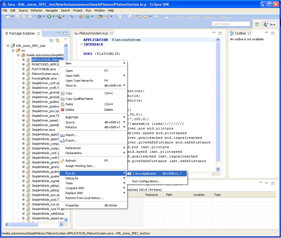The image size is (281, 238).
Task: Click Collapse All in Package Explorer
Action: [51, 40]
